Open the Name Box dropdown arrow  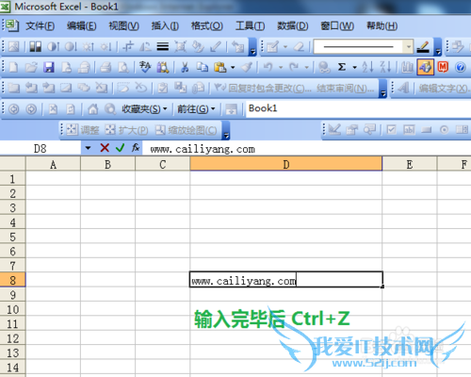pyautogui.click(x=88, y=148)
